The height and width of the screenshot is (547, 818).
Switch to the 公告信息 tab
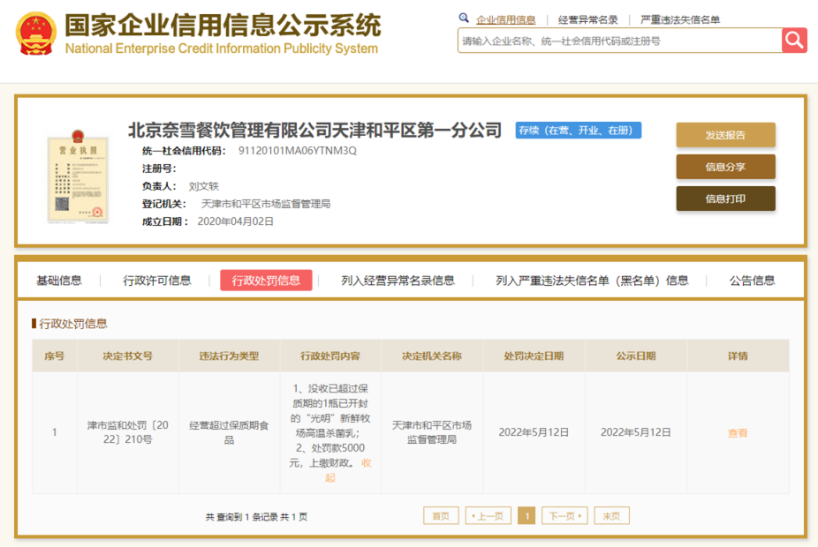[x=752, y=281]
